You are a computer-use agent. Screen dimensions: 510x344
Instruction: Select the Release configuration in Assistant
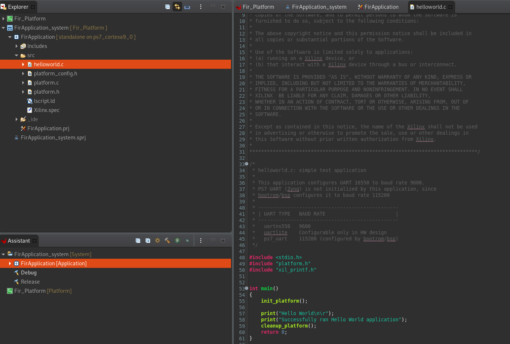point(30,282)
